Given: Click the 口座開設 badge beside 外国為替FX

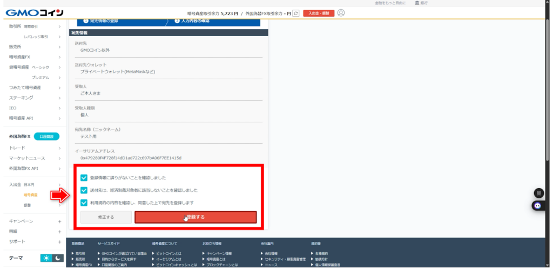Looking at the screenshot, I should (46, 136).
